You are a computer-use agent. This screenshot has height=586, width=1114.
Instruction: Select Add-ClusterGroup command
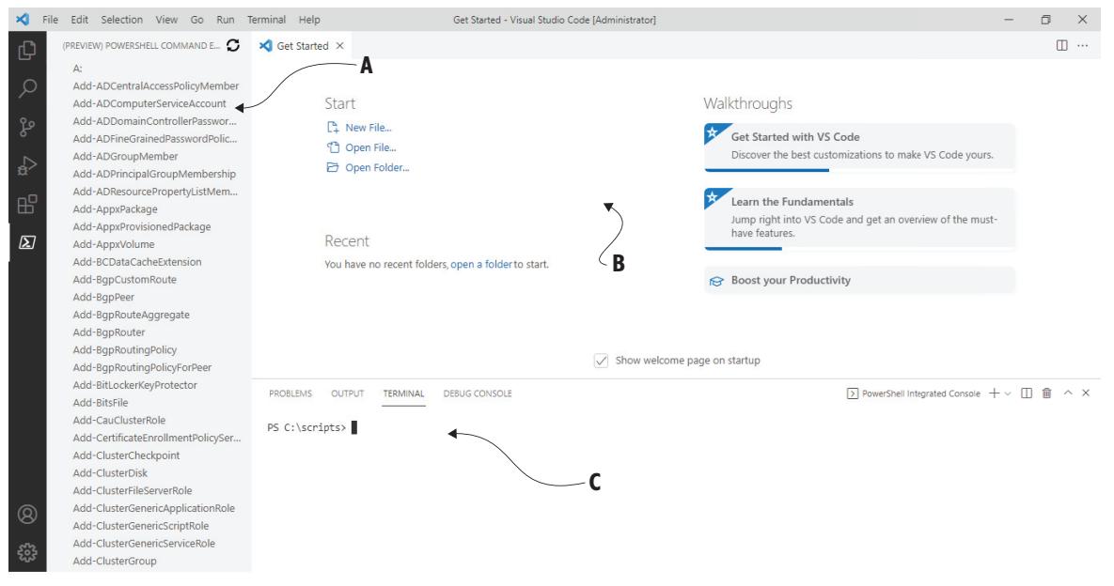[x=115, y=562]
